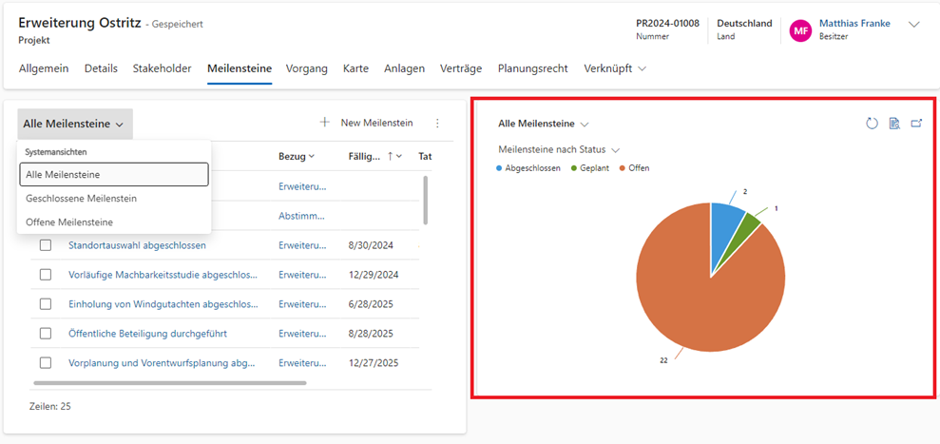Tick the Einholung von Windgutachten row checkbox
940x444 pixels.
(46, 304)
